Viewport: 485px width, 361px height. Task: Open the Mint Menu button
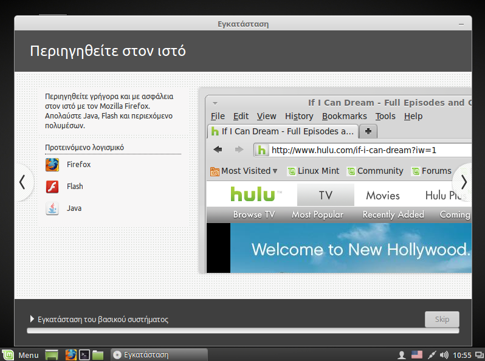point(21,355)
